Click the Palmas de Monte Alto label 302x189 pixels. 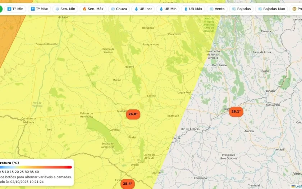pos(87,115)
